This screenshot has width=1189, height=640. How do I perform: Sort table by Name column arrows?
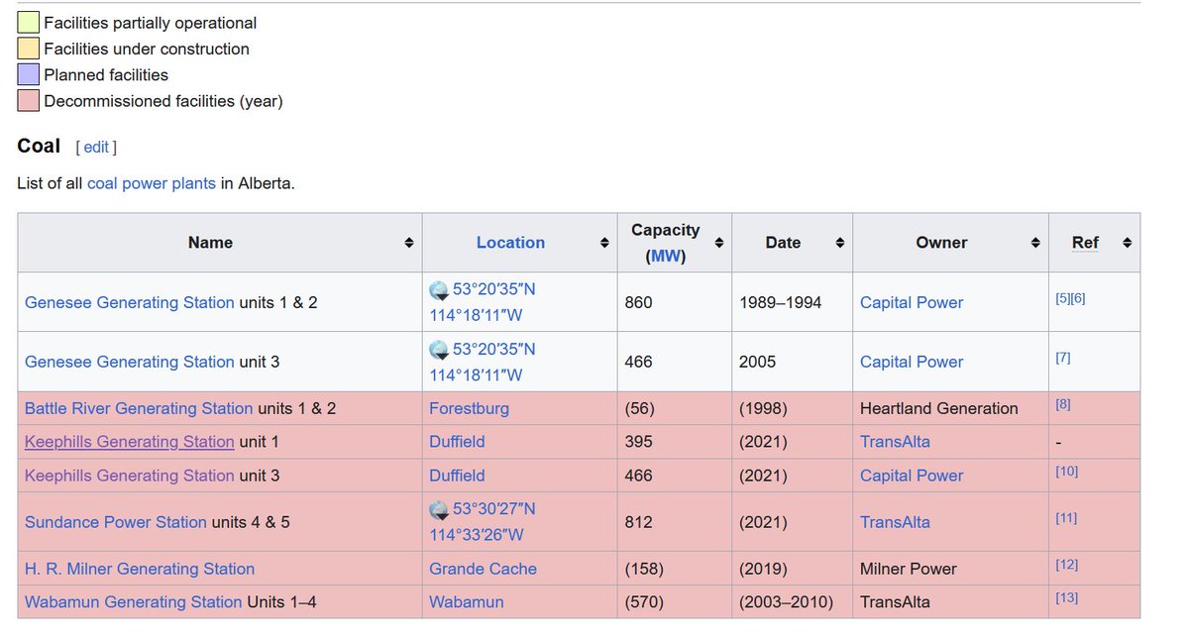[x=408, y=243]
